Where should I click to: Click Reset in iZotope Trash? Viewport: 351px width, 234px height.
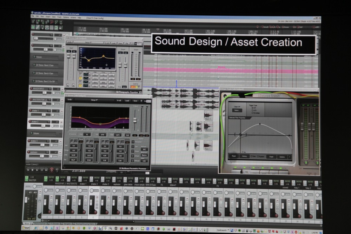click(x=234, y=156)
